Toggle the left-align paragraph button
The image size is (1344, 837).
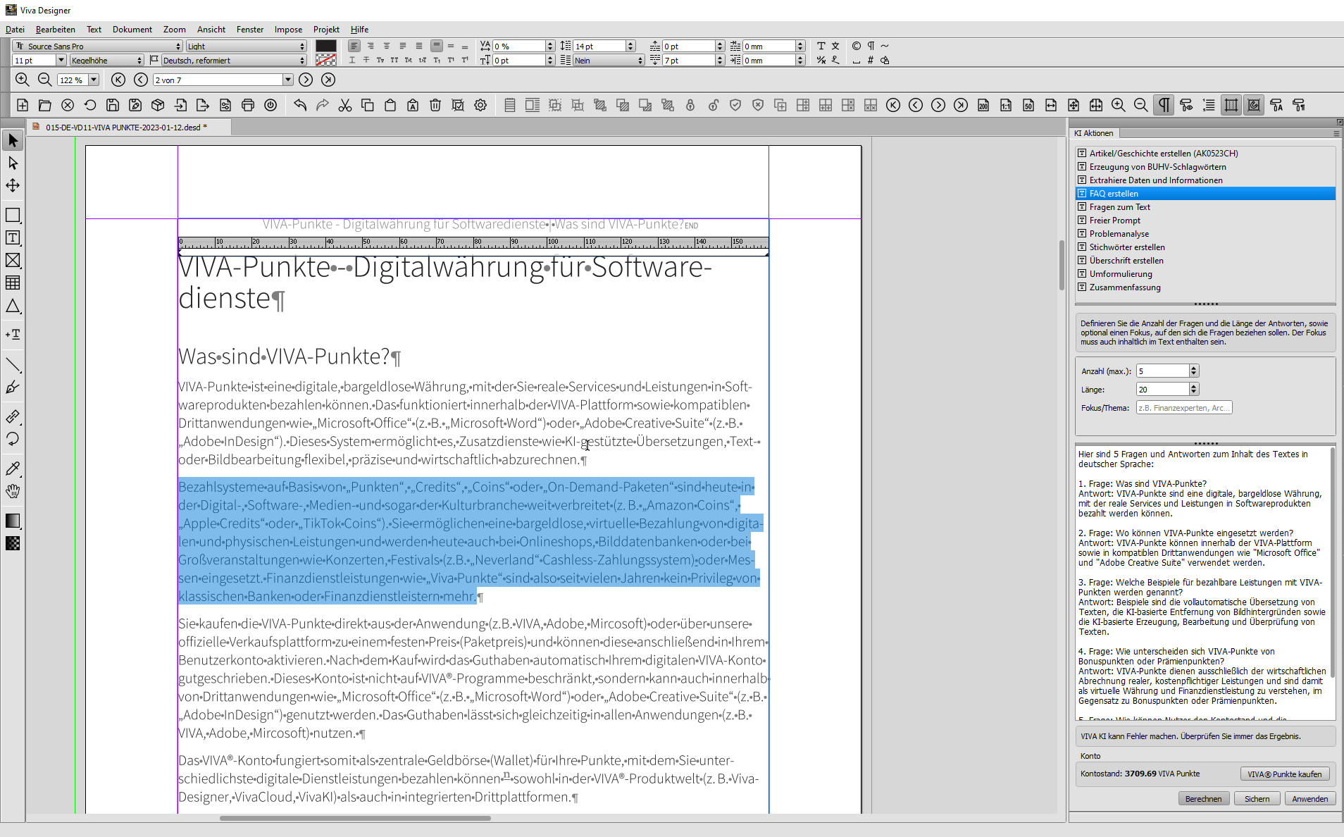click(x=354, y=46)
